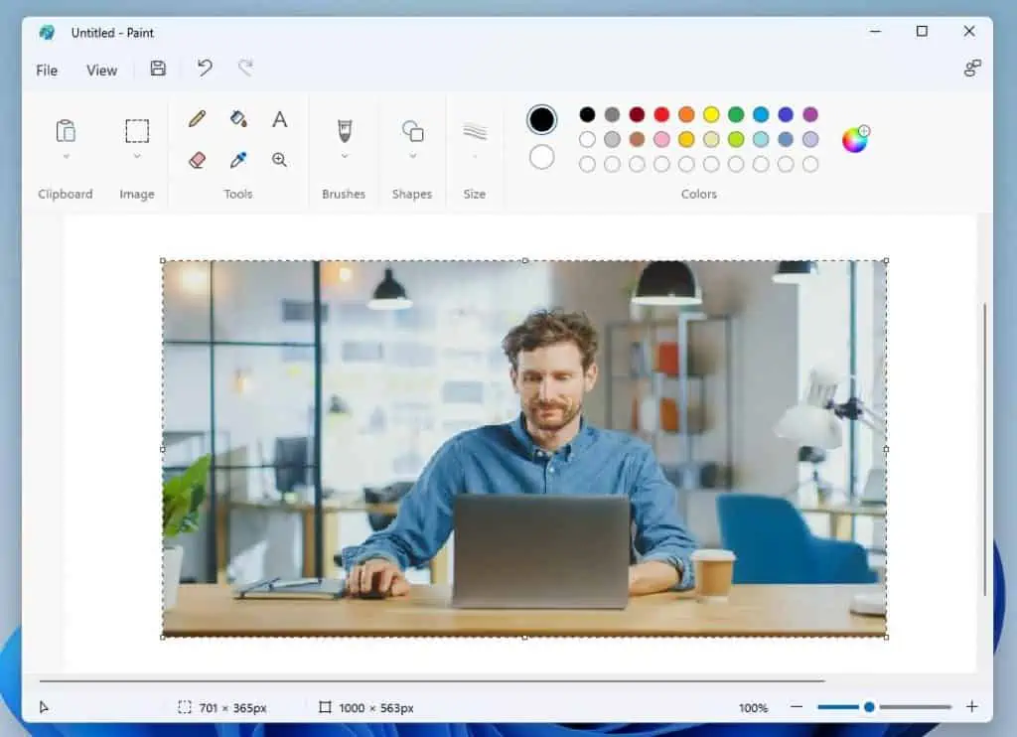The height and width of the screenshot is (737, 1017).
Task: Click the Save icon
Action: coord(158,69)
